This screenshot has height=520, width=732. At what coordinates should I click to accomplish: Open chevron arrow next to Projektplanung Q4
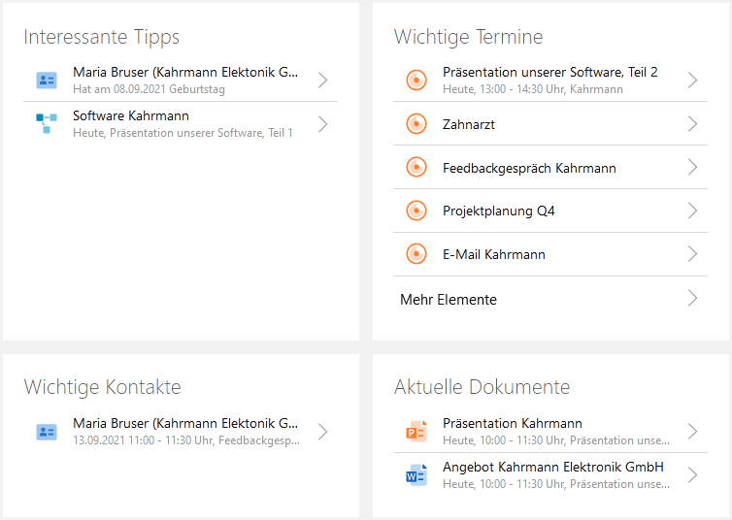click(692, 211)
